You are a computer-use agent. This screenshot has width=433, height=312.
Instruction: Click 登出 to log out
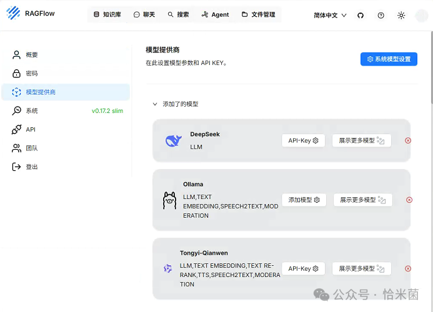[x=66, y=167]
